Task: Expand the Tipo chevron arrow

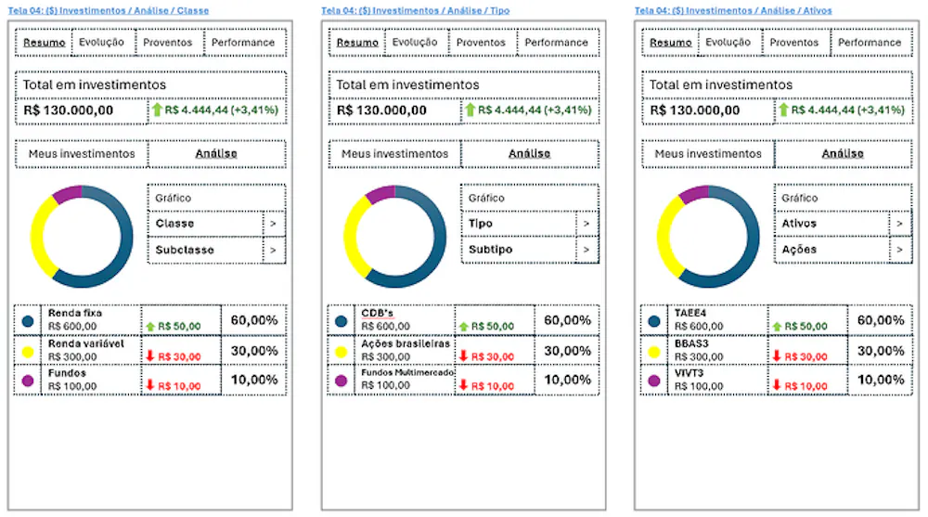Action: 586,224
